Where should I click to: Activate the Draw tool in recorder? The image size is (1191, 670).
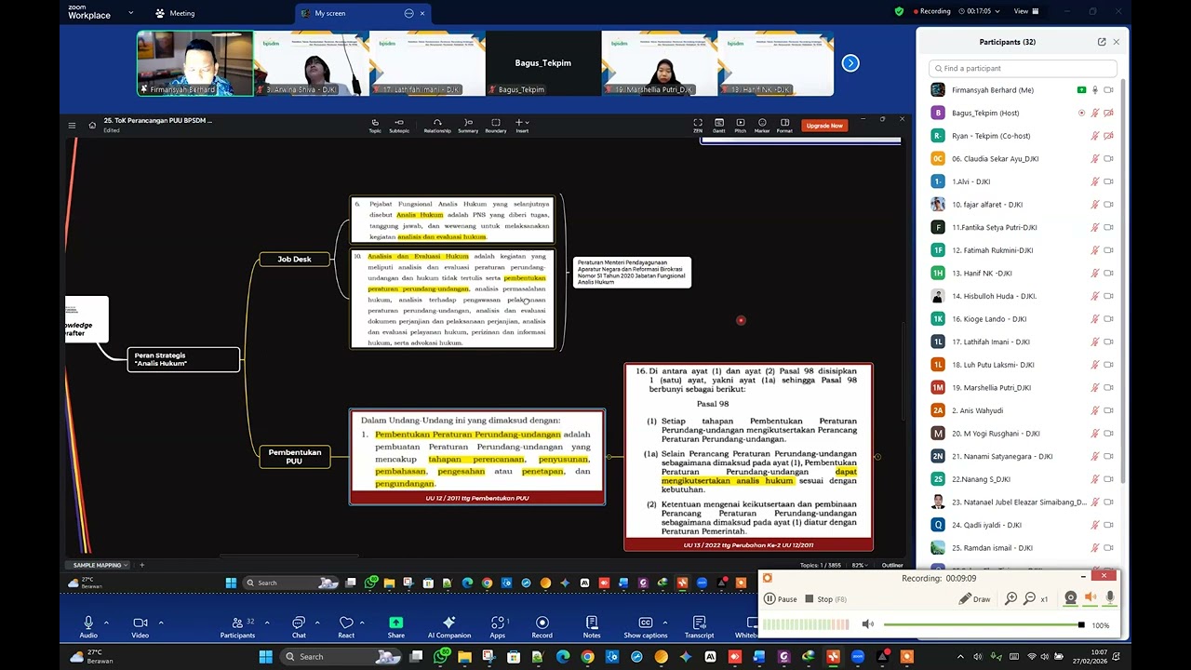tap(975, 599)
